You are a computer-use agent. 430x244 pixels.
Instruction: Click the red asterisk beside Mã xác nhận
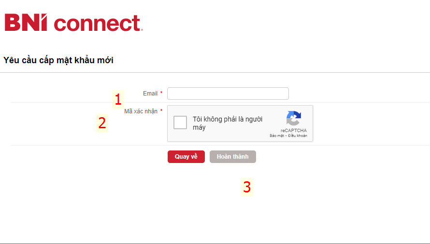pos(161,110)
